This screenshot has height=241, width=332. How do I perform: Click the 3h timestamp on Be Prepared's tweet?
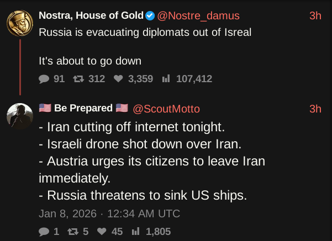pos(315,108)
